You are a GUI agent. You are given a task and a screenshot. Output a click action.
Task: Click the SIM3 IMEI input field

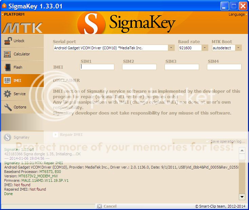pos(182,67)
